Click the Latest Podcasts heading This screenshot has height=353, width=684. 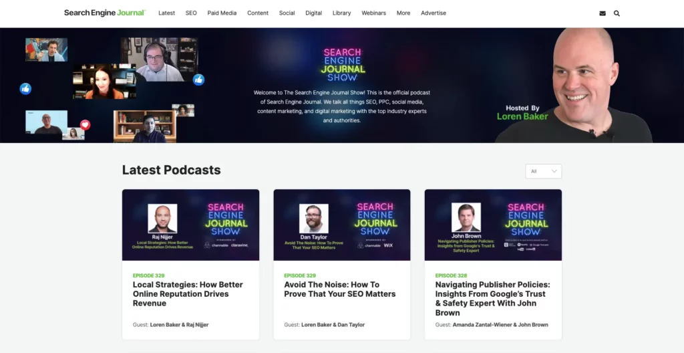coord(172,170)
